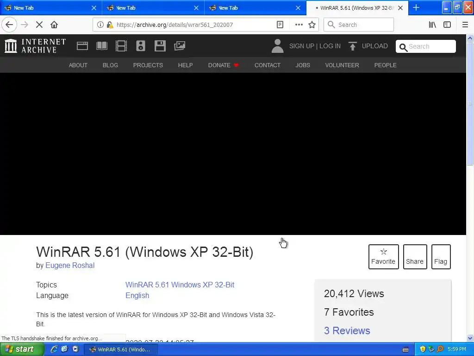Open WinRAR 5.61 Windows XP 32-Bit topic link
474x356 pixels.
tap(180, 285)
